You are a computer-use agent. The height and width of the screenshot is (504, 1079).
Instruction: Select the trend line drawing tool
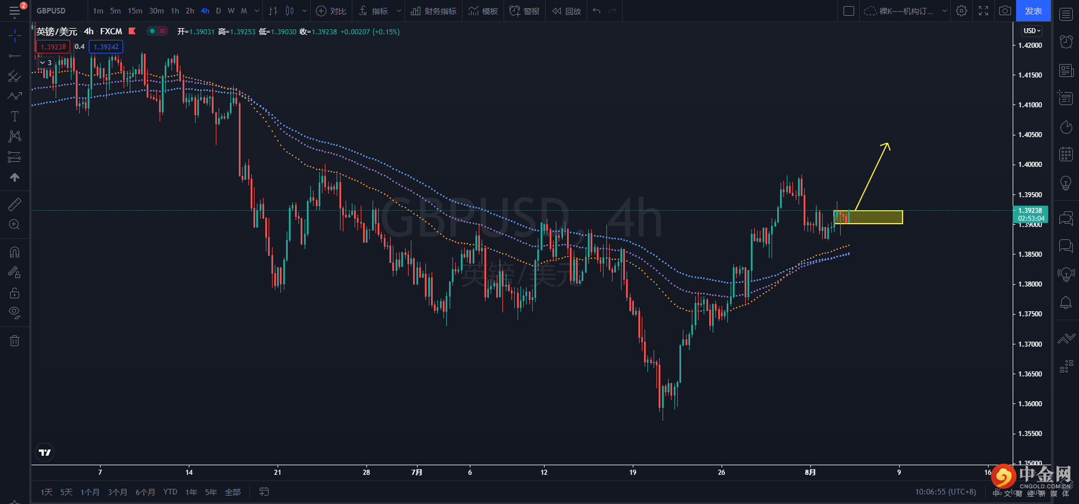click(15, 56)
